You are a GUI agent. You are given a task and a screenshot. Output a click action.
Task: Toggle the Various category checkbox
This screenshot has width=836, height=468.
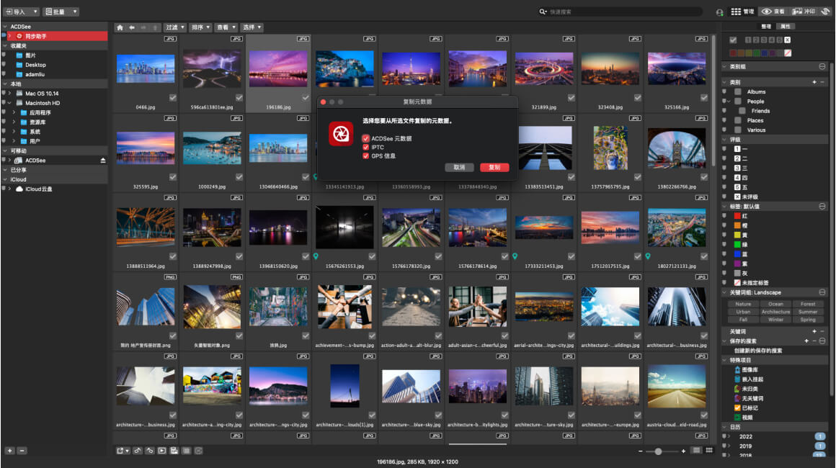coord(738,130)
